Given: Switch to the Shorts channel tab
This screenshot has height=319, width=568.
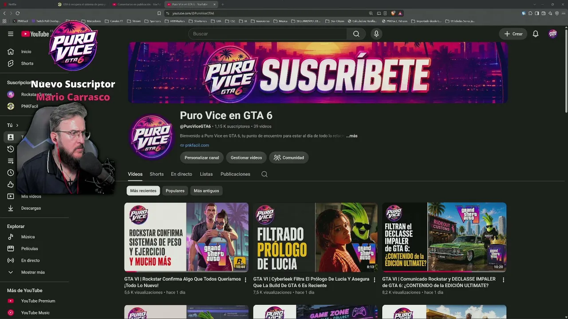Looking at the screenshot, I should pos(157,174).
